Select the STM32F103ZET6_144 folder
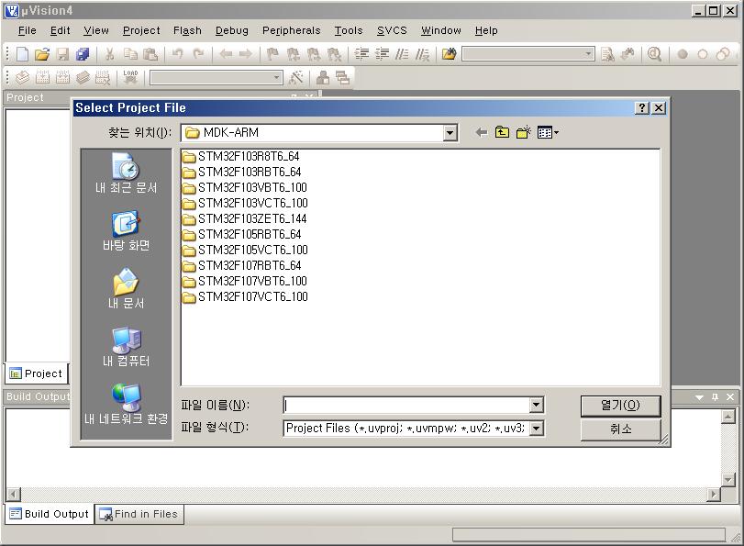Viewport: 744px width, 546px height. [x=245, y=219]
